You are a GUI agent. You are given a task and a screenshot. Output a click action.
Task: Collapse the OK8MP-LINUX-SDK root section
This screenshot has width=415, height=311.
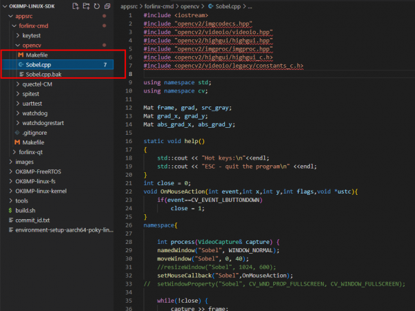click(x=5, y=6)
